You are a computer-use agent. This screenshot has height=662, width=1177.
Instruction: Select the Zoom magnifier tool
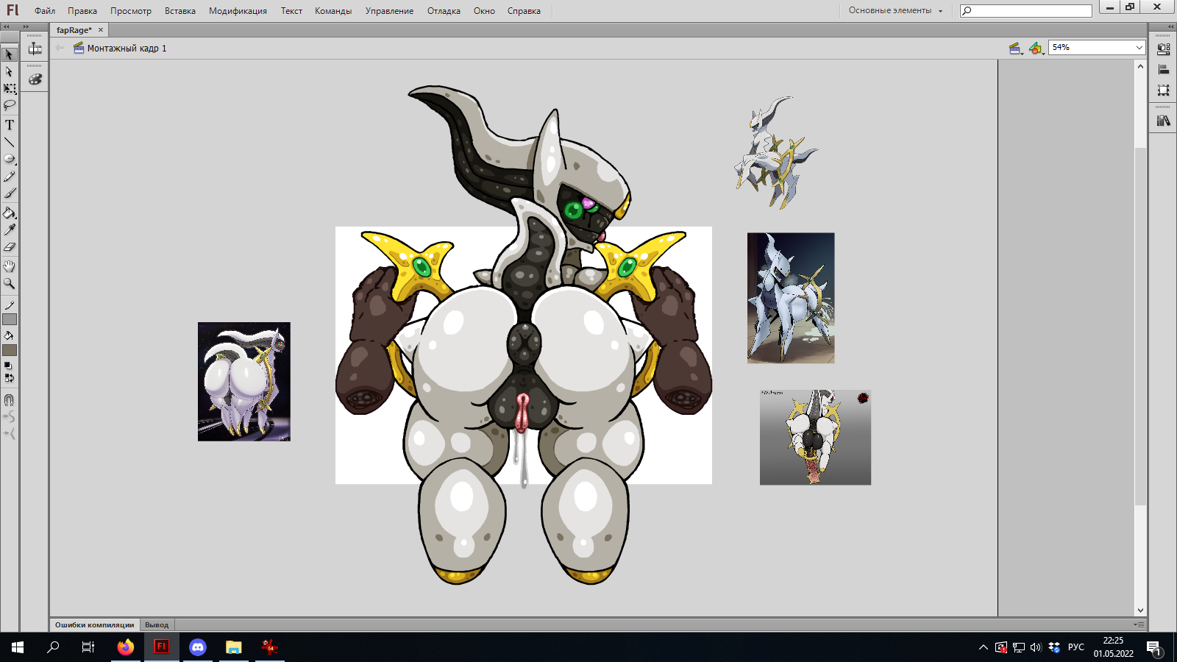click(10, 283)
